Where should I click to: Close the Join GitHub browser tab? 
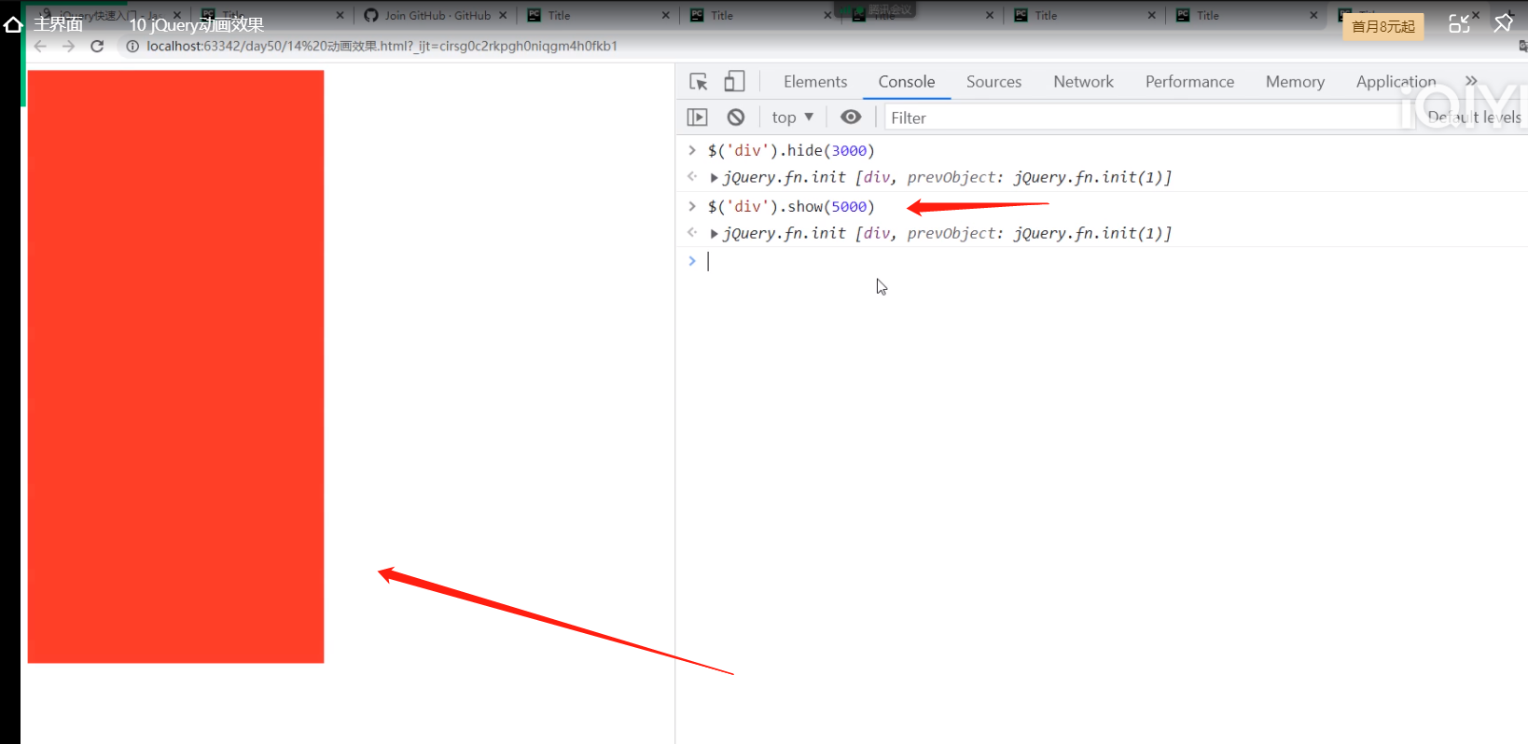click(503, 15)
